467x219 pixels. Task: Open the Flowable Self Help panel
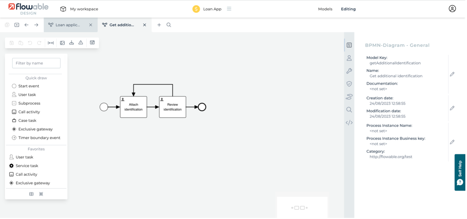pos(460,173)
